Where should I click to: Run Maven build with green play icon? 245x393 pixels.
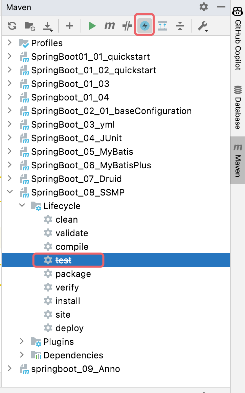click(92, 26)
